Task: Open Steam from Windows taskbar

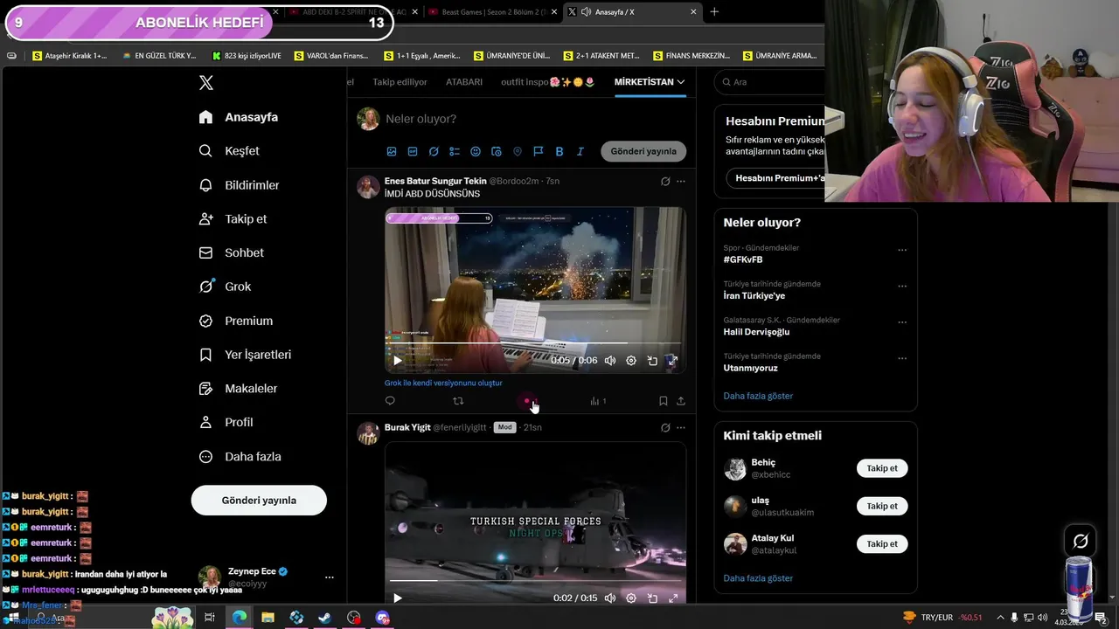Action: (x=324, y=618)
